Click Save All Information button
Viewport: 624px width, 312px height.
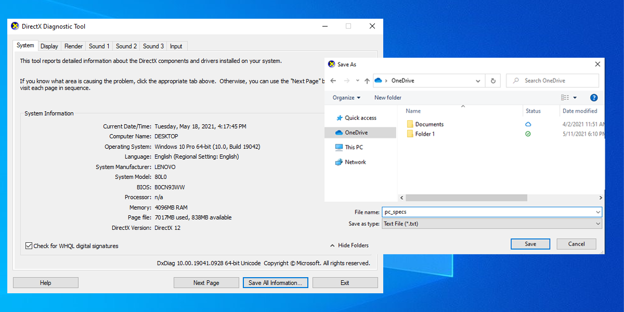[275, 282]
